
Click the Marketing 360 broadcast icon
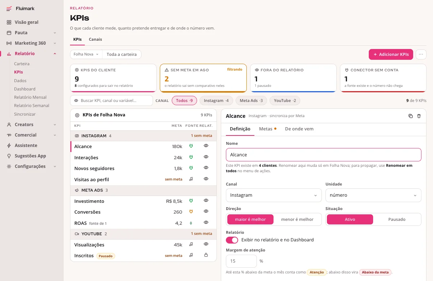pos(9,43)
